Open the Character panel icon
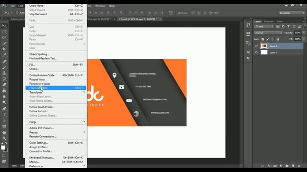The width and height of the screenshot is (307, 172). [x=248, y=52]
